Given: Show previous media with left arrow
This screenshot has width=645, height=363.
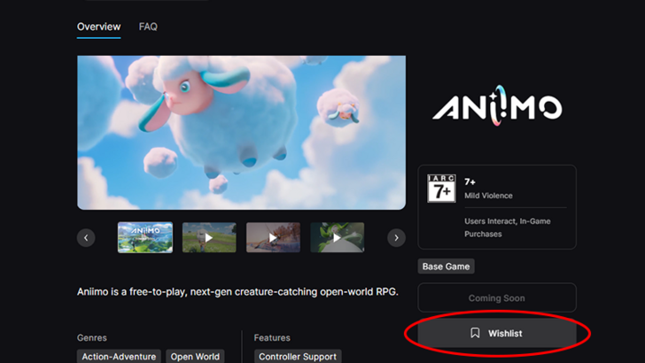Looking at the screenshot, I should pos(86,237).
